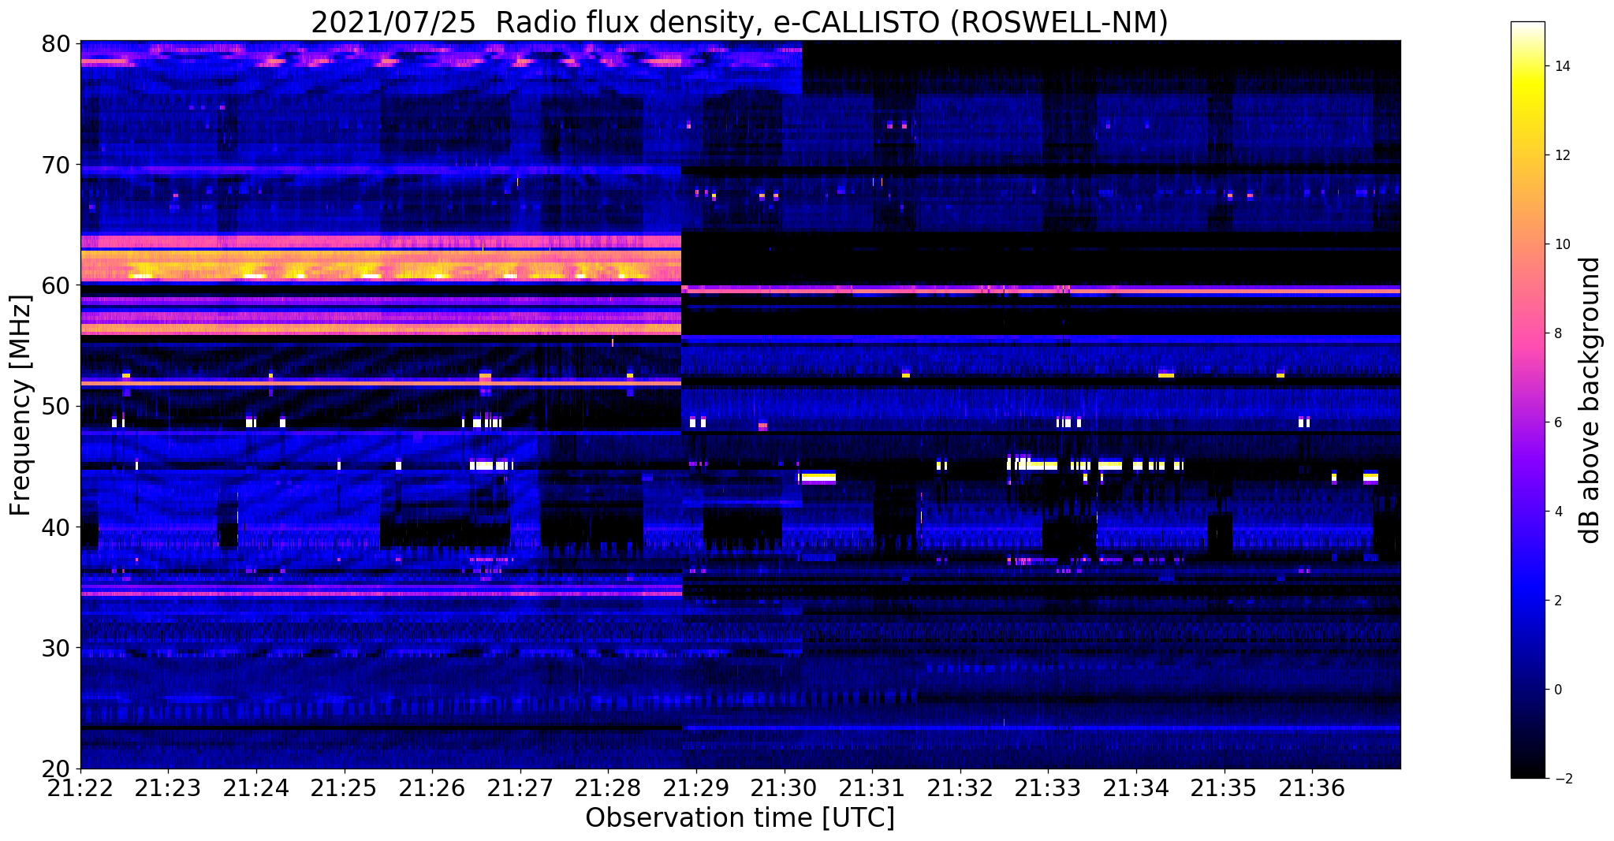The width and height of the screenshot is (1614, 841).
Task: Click the 30 MHz frequency tick label
Action: coord(55,647)
